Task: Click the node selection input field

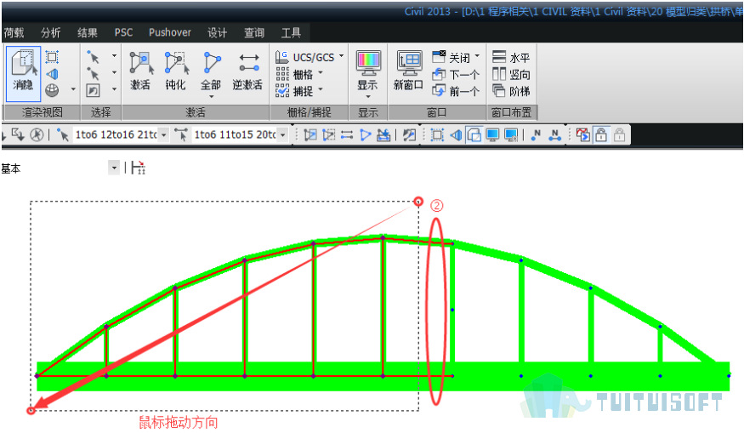Action: tap(116, 135)
